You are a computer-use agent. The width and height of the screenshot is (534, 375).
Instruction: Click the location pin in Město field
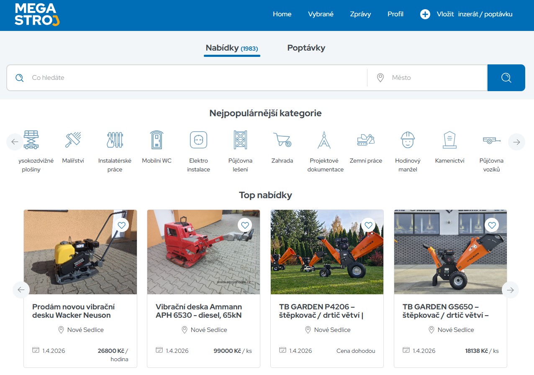(x=380, y=78)
